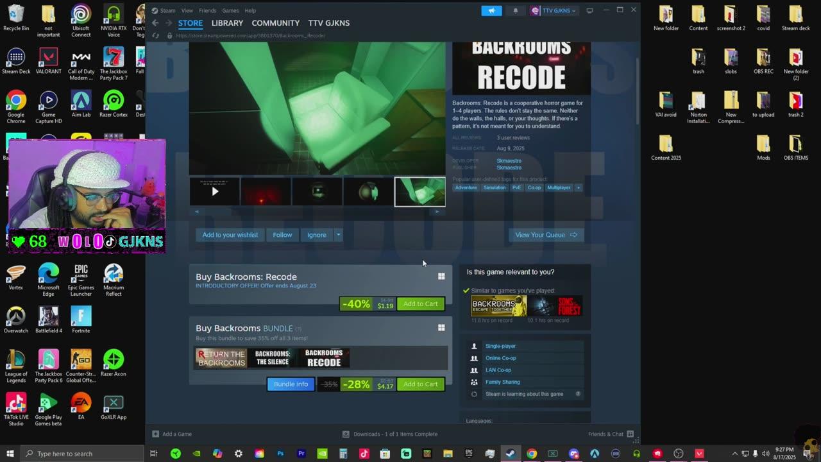The height and width of the screenshot is (462, 821).
Task: Click the plus button after the Multiplayer tag
Action: (579, 187)
